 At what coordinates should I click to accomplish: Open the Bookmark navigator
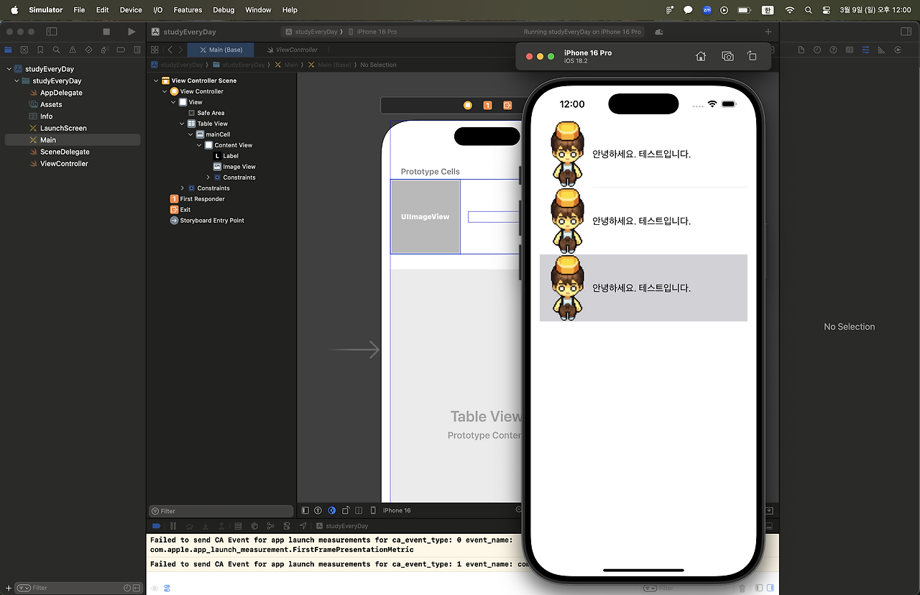click(x=40, y=50)
